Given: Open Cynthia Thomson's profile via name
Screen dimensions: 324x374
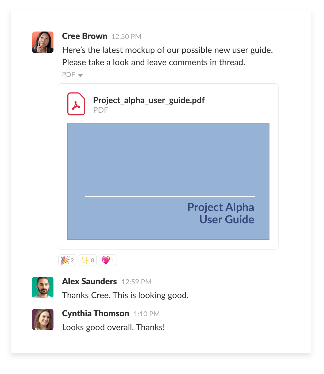Looking at the screenshot, I should click(95, 313).
